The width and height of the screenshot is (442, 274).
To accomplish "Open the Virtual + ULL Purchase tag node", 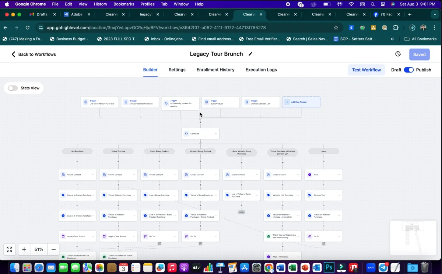I will (x=283, y=195).
